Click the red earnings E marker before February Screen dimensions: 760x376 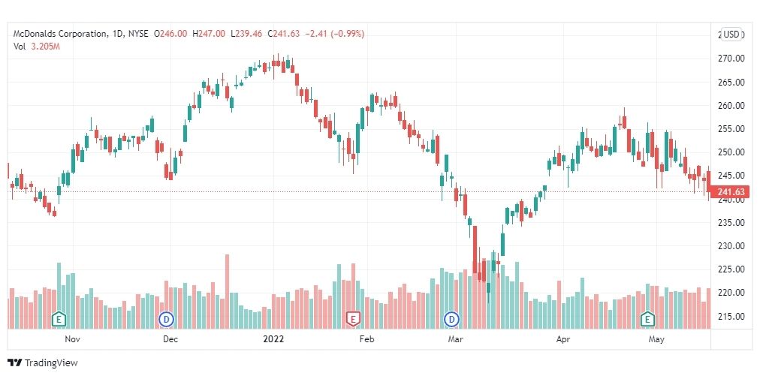[353, 319]
